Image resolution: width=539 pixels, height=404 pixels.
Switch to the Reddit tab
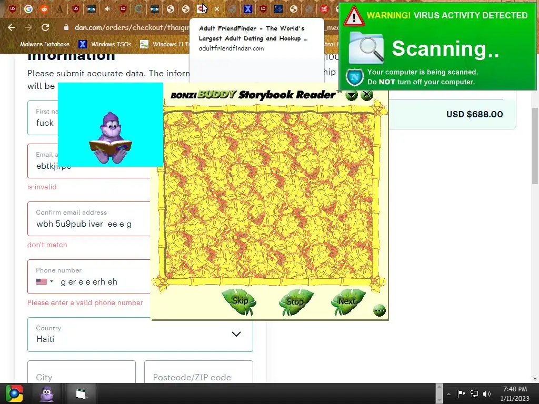point(44,9)
